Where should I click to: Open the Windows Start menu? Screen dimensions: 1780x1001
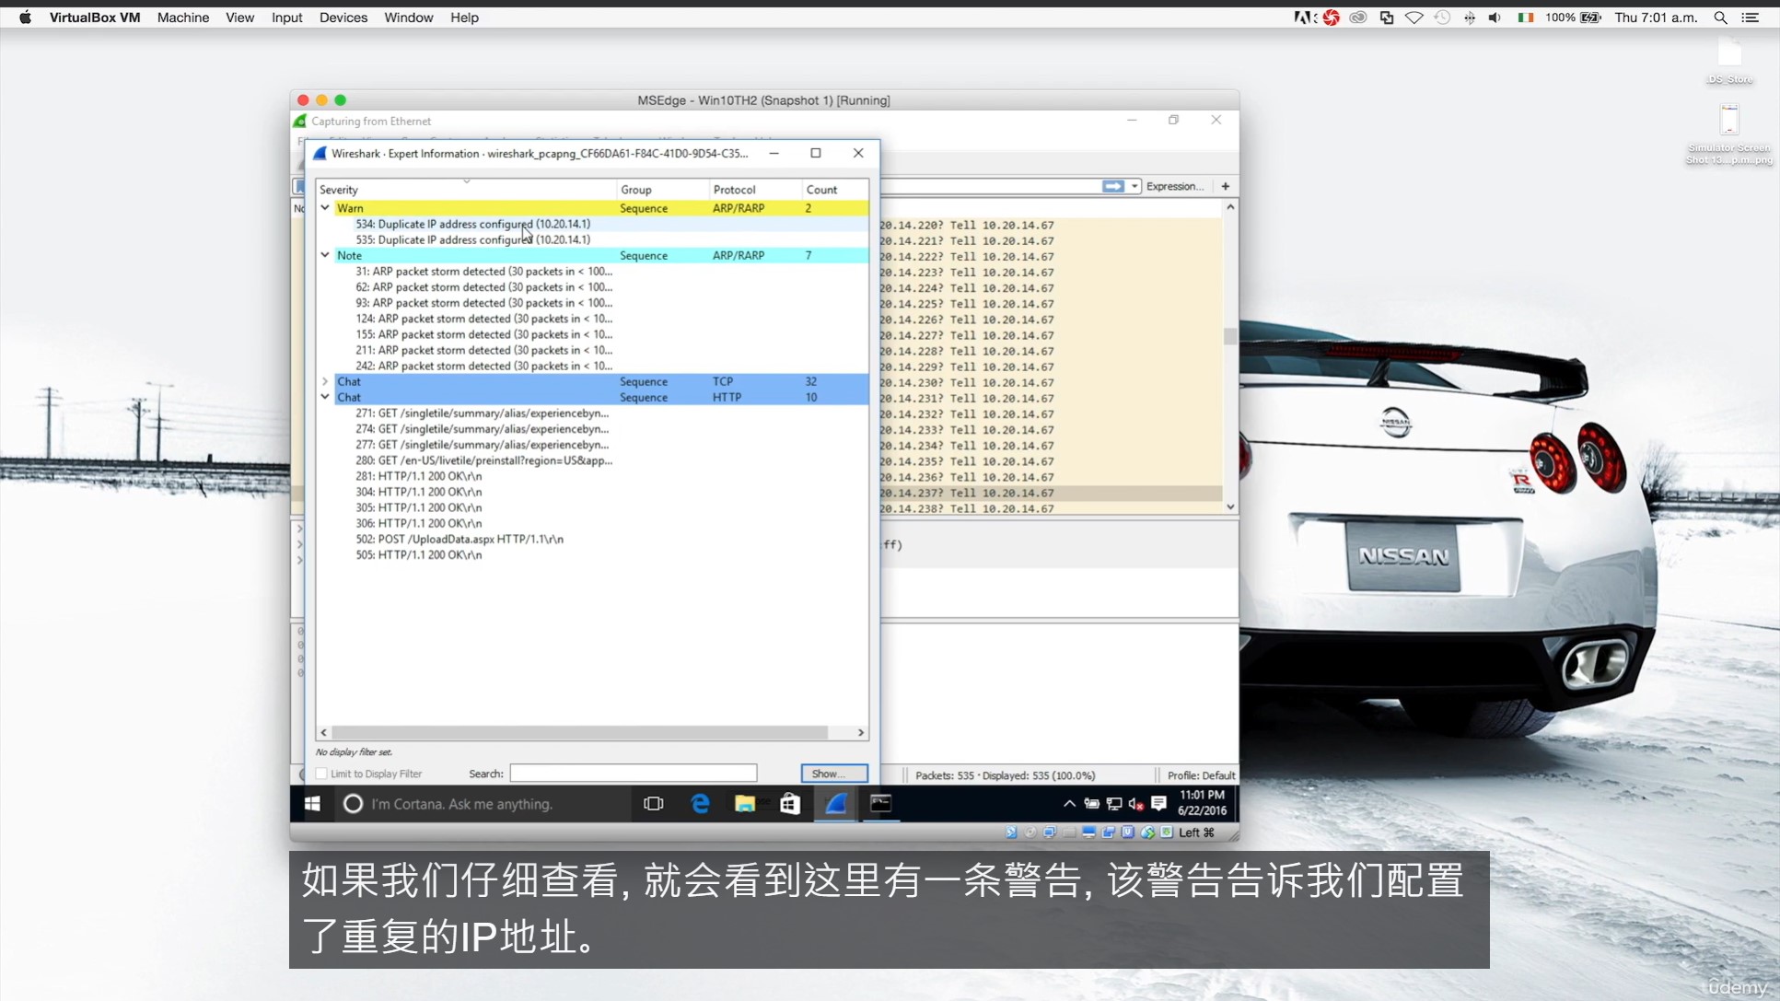pos(312,804)
